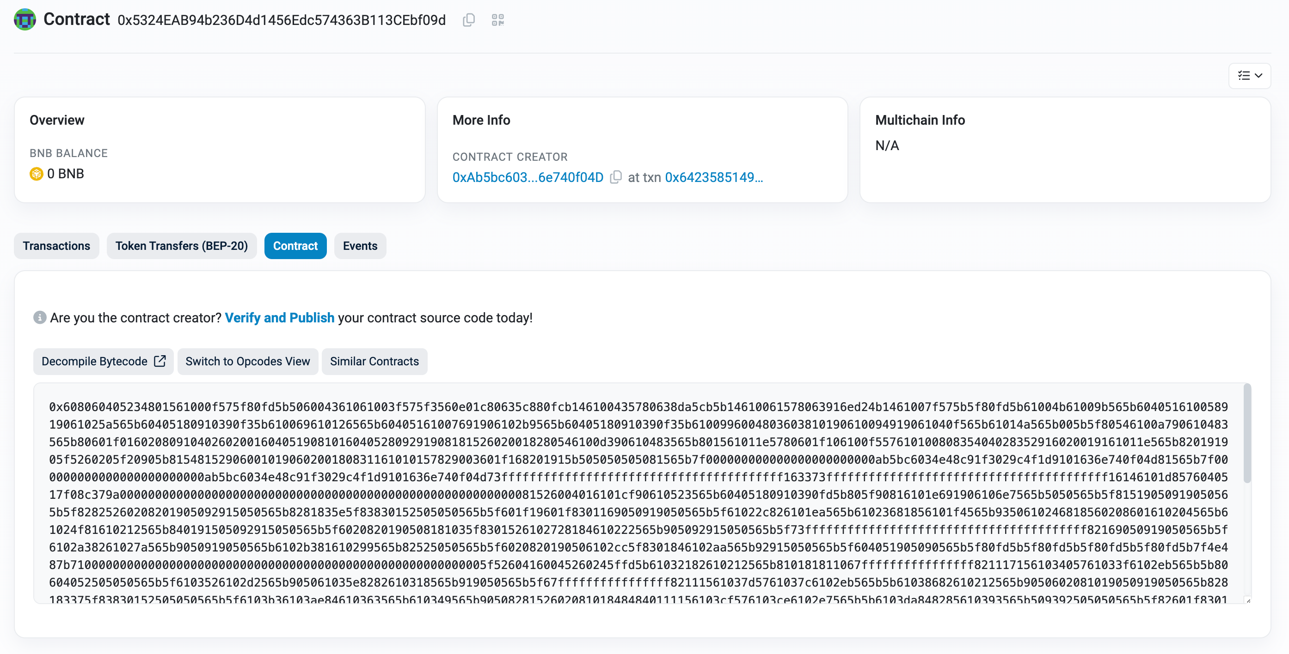Click Switch to Opcodes View
This screenshot has width=1289, height=654.
coord(248,361)
